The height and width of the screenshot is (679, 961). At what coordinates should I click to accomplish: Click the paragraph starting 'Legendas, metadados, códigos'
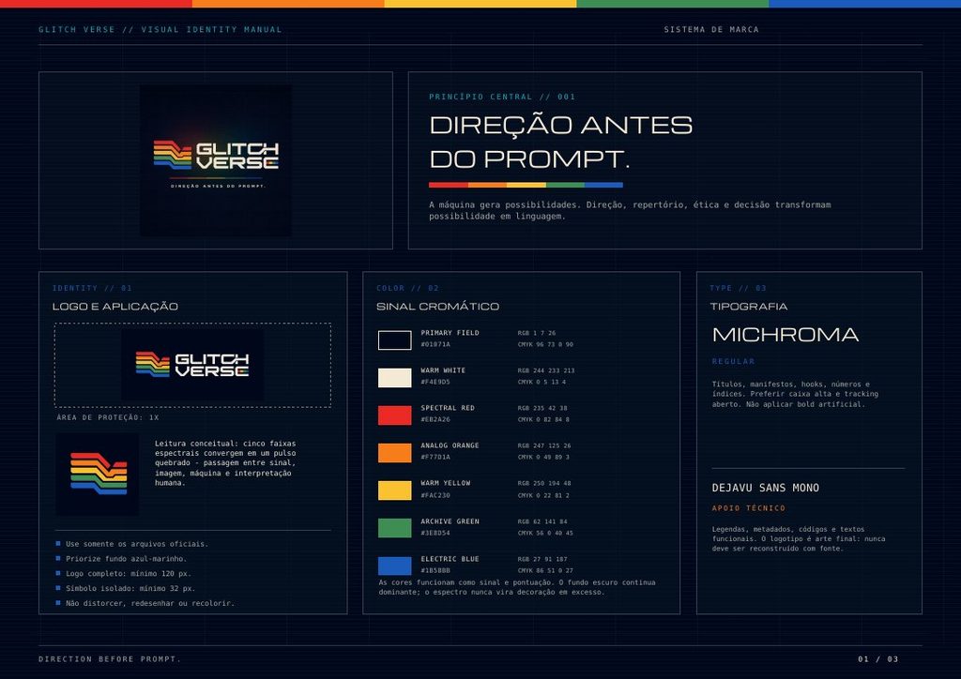799,538
